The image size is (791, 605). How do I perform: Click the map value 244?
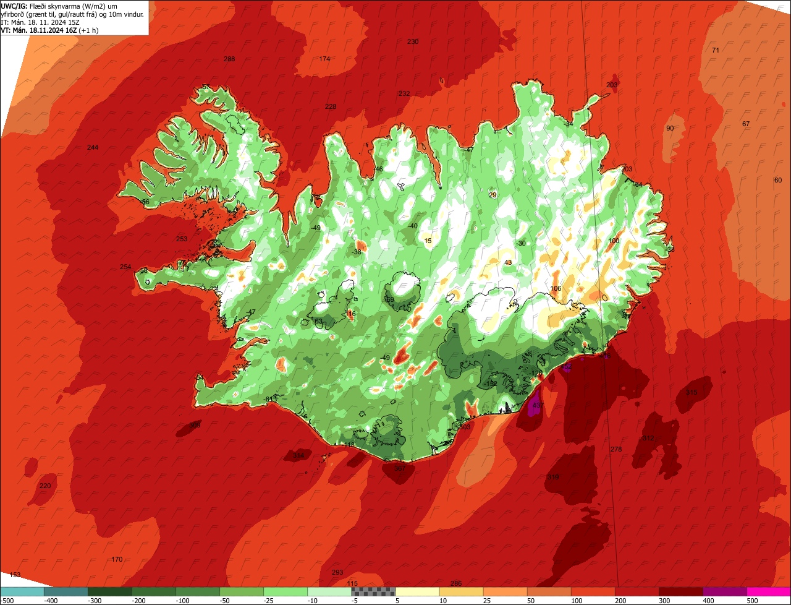[x=93, y=147]
